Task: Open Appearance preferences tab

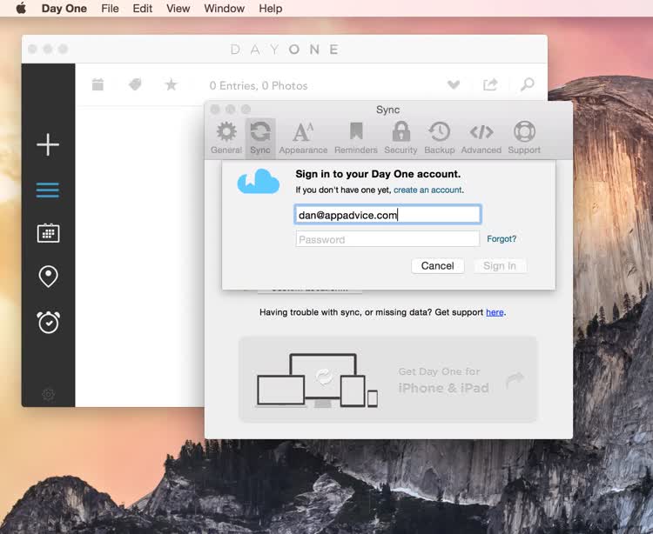Action: [x=303, y=138]
